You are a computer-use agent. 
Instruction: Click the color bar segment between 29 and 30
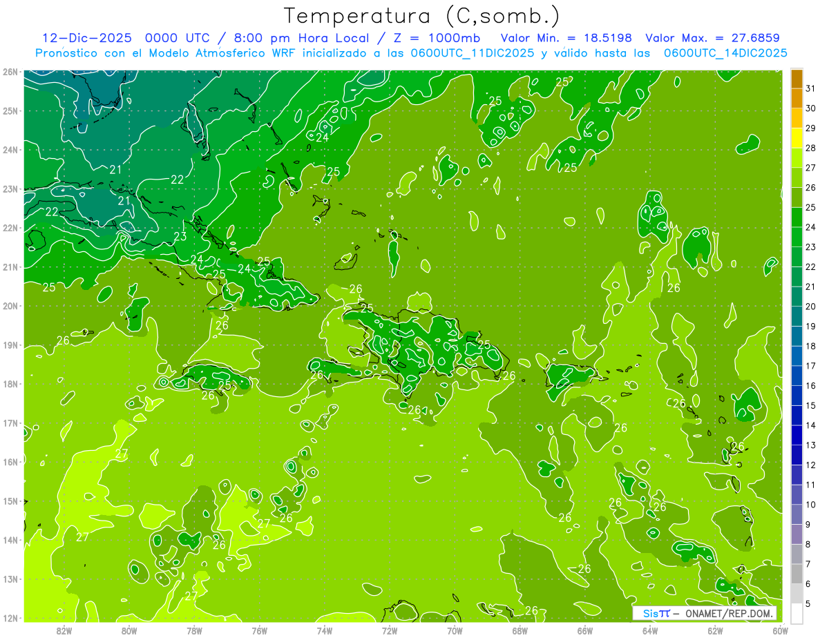point(797,119)
